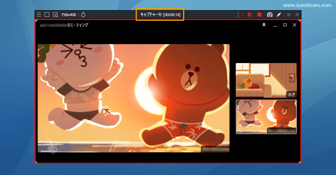
Task: Pin the meeting window on top
Action: pos(264,25)
